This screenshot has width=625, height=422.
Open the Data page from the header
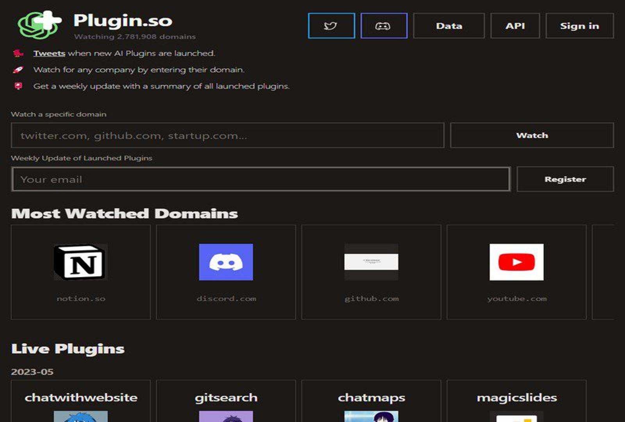[448, 25]
